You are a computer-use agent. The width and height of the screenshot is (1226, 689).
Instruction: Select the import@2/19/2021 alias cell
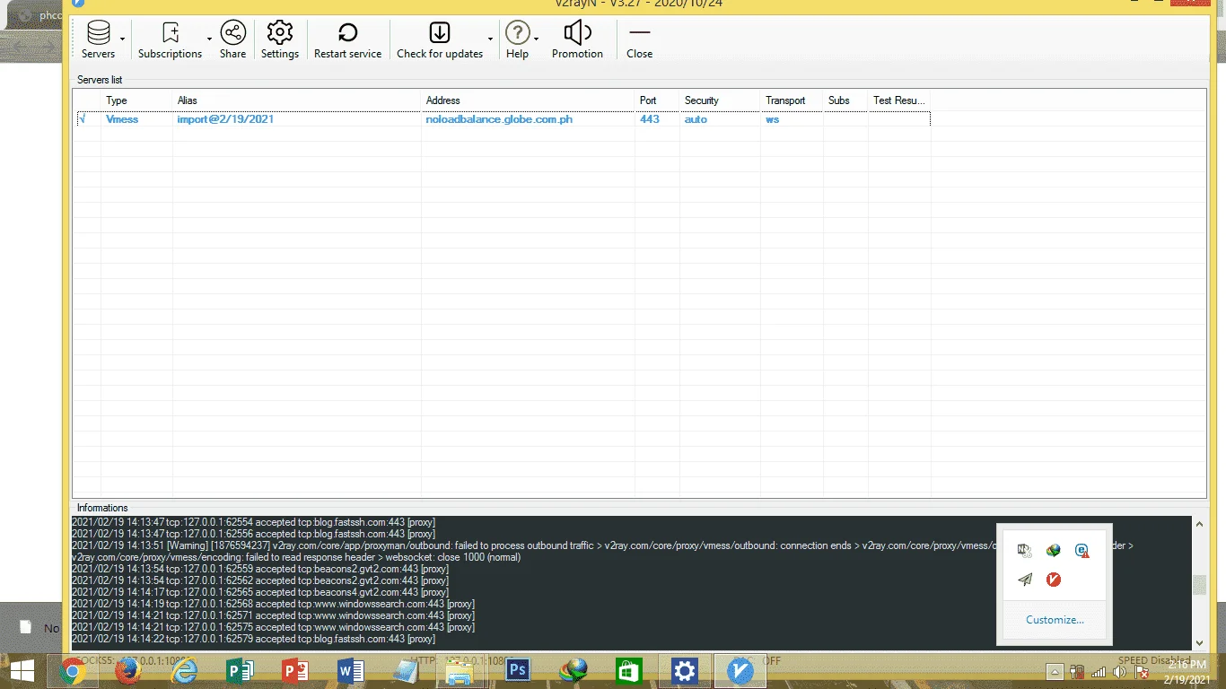click(225, 119)
